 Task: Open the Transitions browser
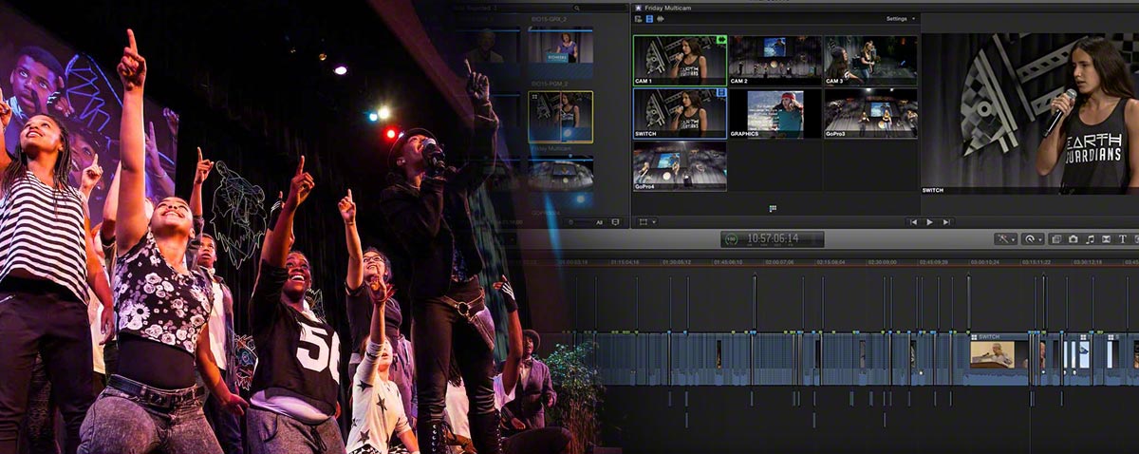1106,239
